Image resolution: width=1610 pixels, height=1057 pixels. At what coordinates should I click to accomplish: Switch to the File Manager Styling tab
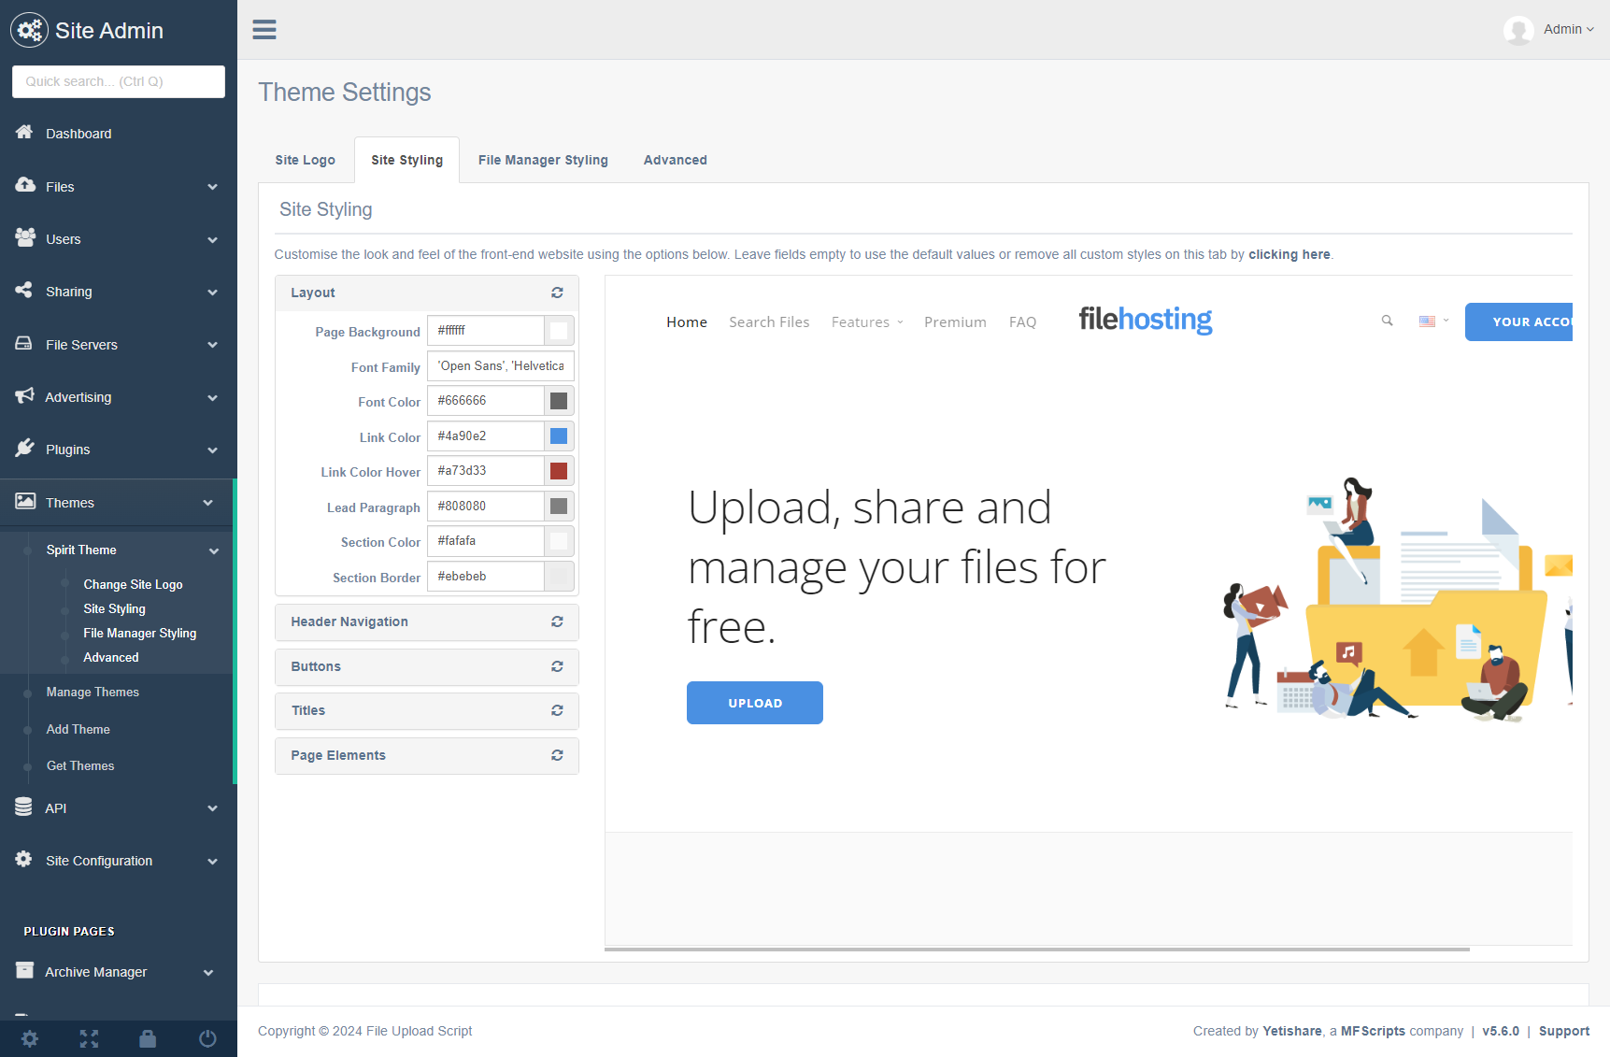click(543, 160)
